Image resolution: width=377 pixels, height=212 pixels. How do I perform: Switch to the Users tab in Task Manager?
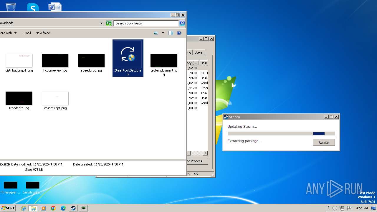[x=199, y=52]
